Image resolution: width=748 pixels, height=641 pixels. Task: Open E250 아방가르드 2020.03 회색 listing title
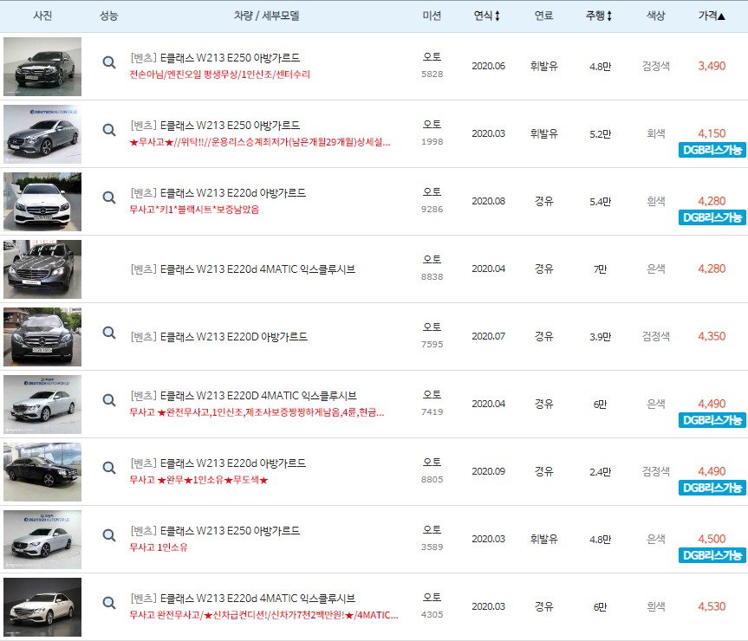(215, 126)
